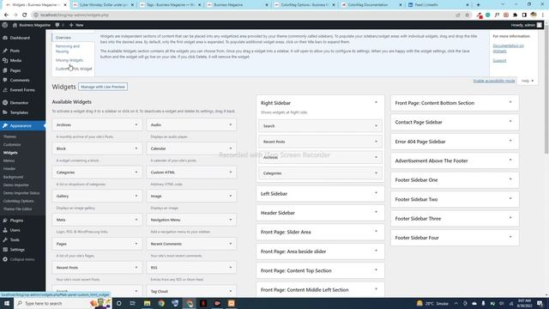
Task: Open the Windows Start button
Action: 7,303
